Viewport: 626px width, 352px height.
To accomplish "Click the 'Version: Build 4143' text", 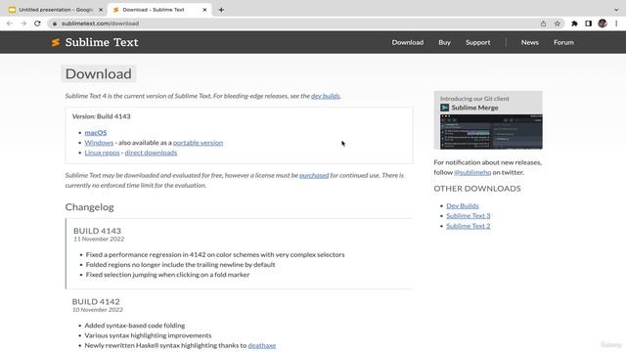I will point(102,116).
